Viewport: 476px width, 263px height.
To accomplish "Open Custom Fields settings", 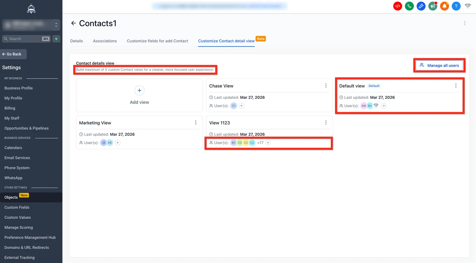I will (x=17, y=207).
